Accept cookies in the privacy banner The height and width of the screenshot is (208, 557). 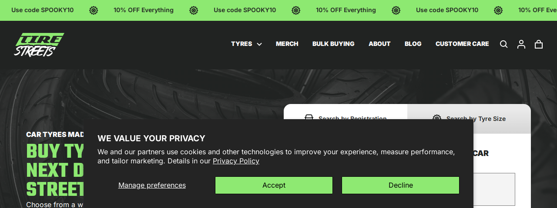274,185
